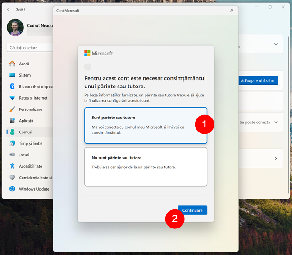Select the Sunt părinte sau tutore option
The height and width of the screenshot is (255, 292).
[146, 125]
